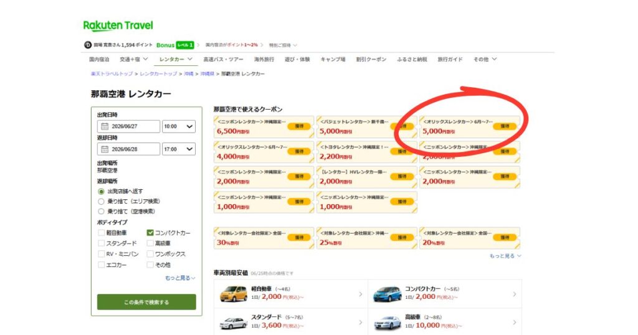Follow the 沖縄県 breadcrumb link
The image size is (638, 335).
tap(207, 74)
